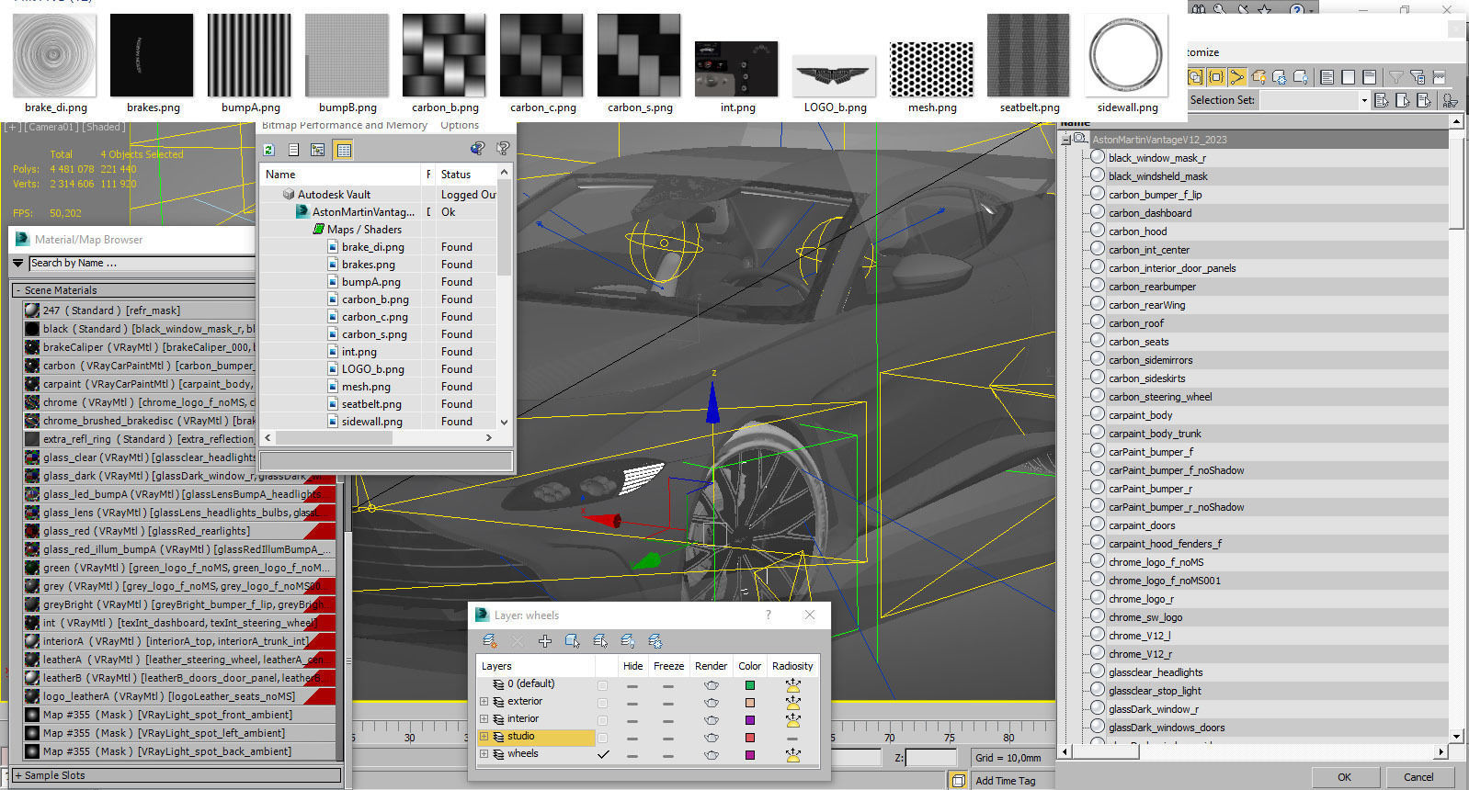Sort asset list by Status column
Screen dimensions: 1469x790
click(x=467, y=175)
